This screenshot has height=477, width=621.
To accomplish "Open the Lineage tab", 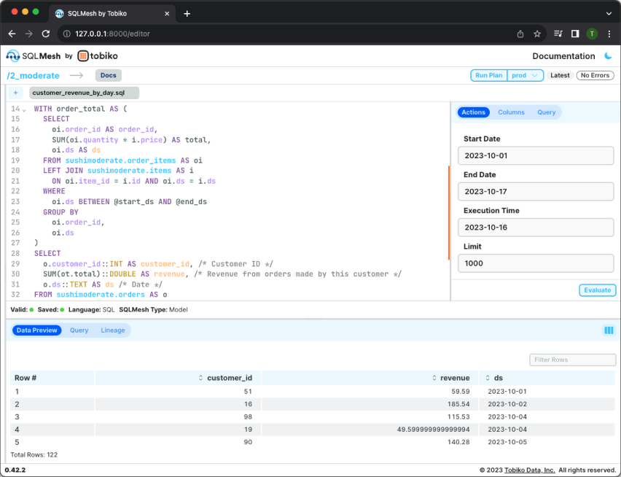I will [112, 330].
